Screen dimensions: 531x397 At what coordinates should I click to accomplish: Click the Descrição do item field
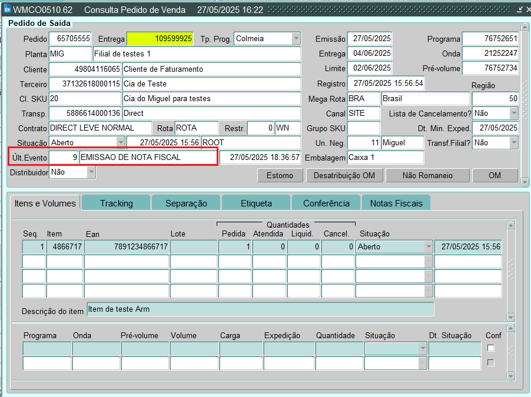(x=260, y=309)
